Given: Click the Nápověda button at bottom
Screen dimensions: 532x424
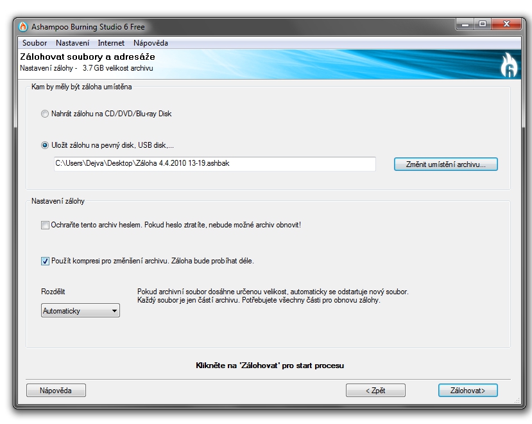Looking at the screenshot, I should [x=56, y=391].
